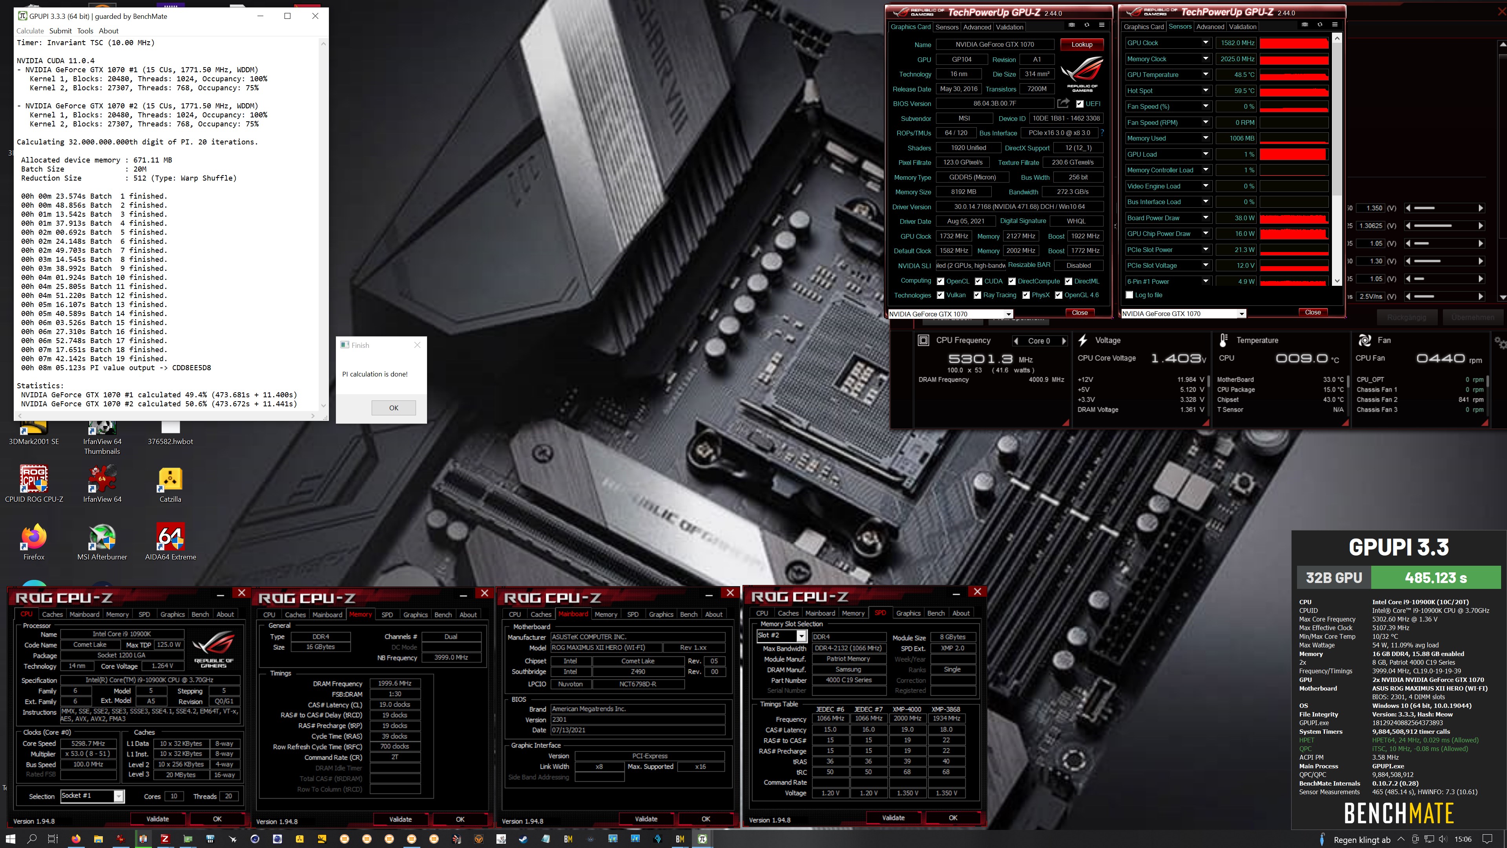
Task: Click the 1.30625 V voltage slider
Action: [x=1445, y=226]
